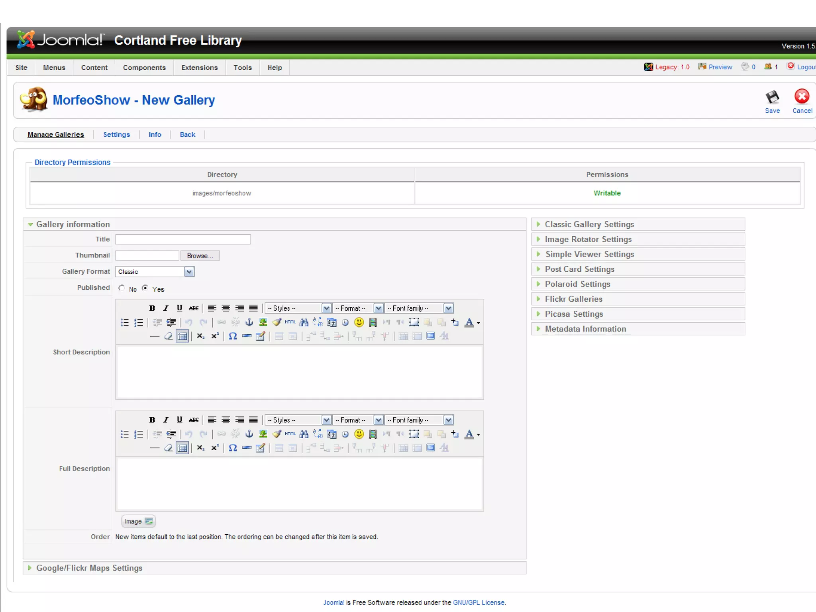Image resolution: width=816 pixels, height=612 pixels.
Task: Insert anchor in Short Description editor
Action: click(x=249, y=322)
